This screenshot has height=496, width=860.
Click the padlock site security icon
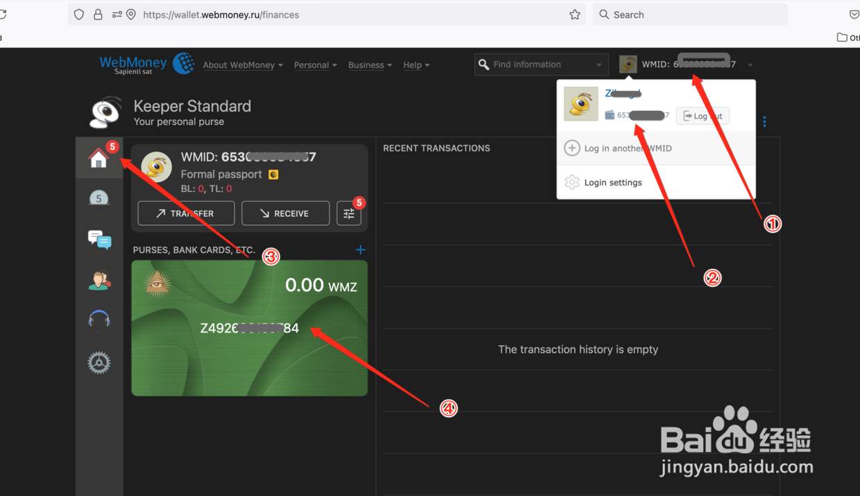pos(98,15)
